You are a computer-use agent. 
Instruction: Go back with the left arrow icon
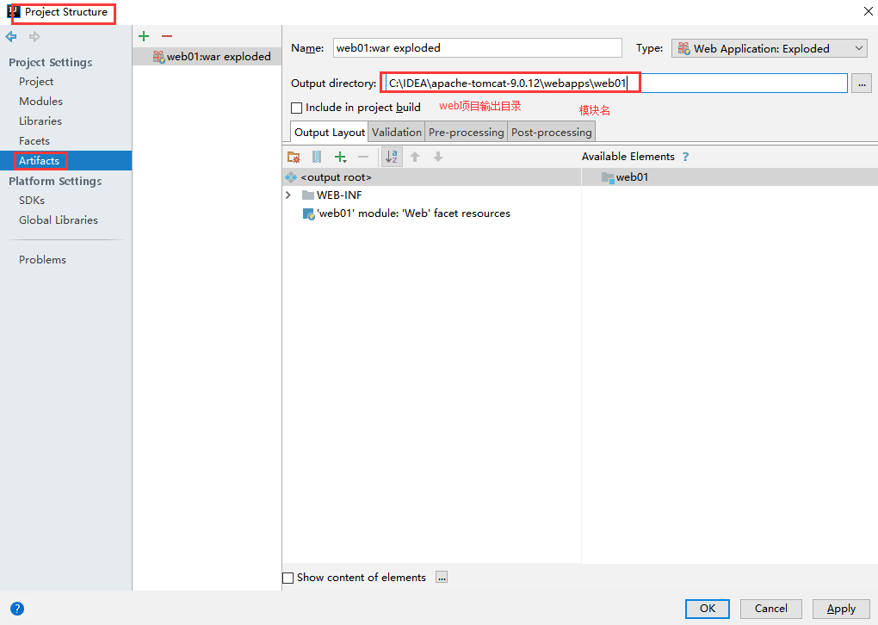point(11,37)
